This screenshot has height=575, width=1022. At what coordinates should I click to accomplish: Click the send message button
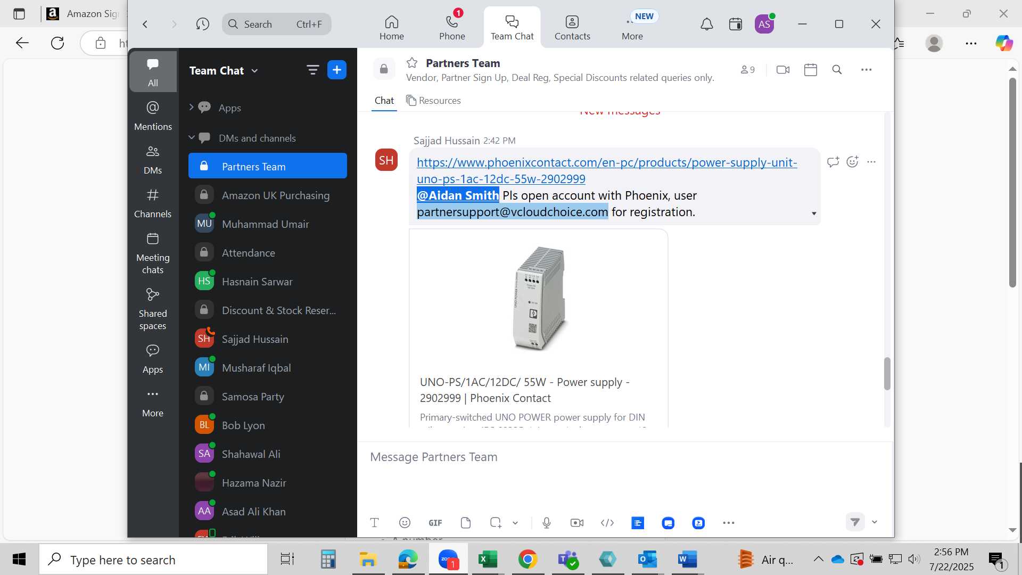point(855,522)
